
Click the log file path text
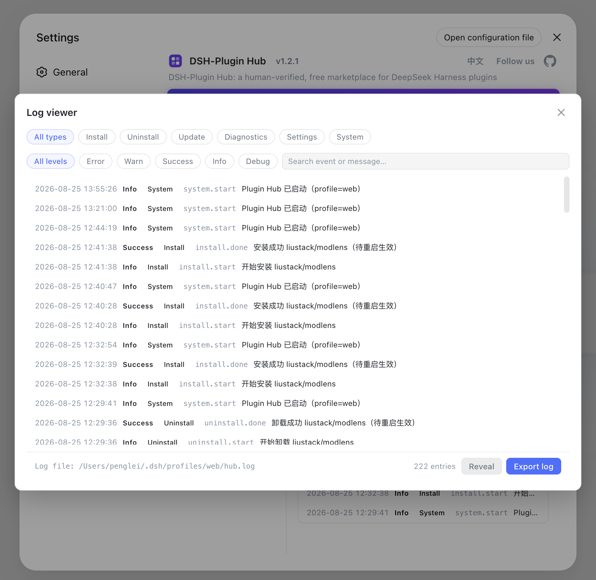click(145, 466)
